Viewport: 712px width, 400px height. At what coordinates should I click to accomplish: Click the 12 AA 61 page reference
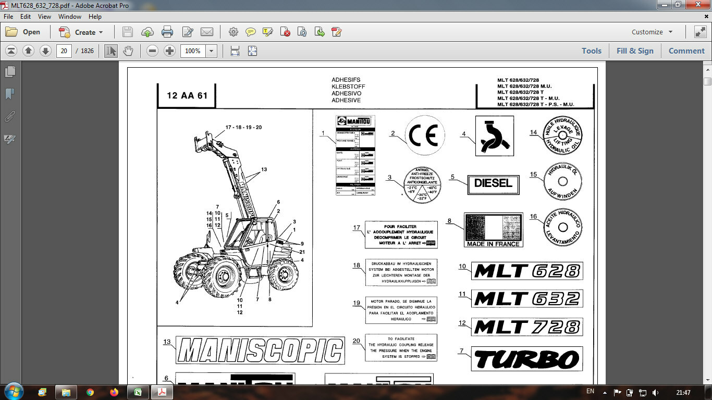[187, 95]
